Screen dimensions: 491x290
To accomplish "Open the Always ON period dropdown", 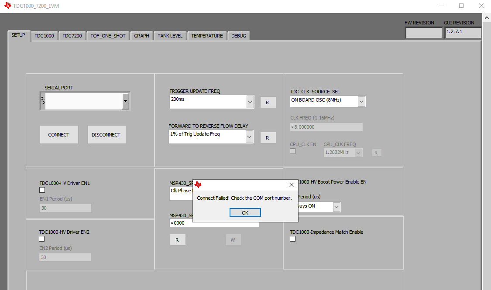I will 336,207.
